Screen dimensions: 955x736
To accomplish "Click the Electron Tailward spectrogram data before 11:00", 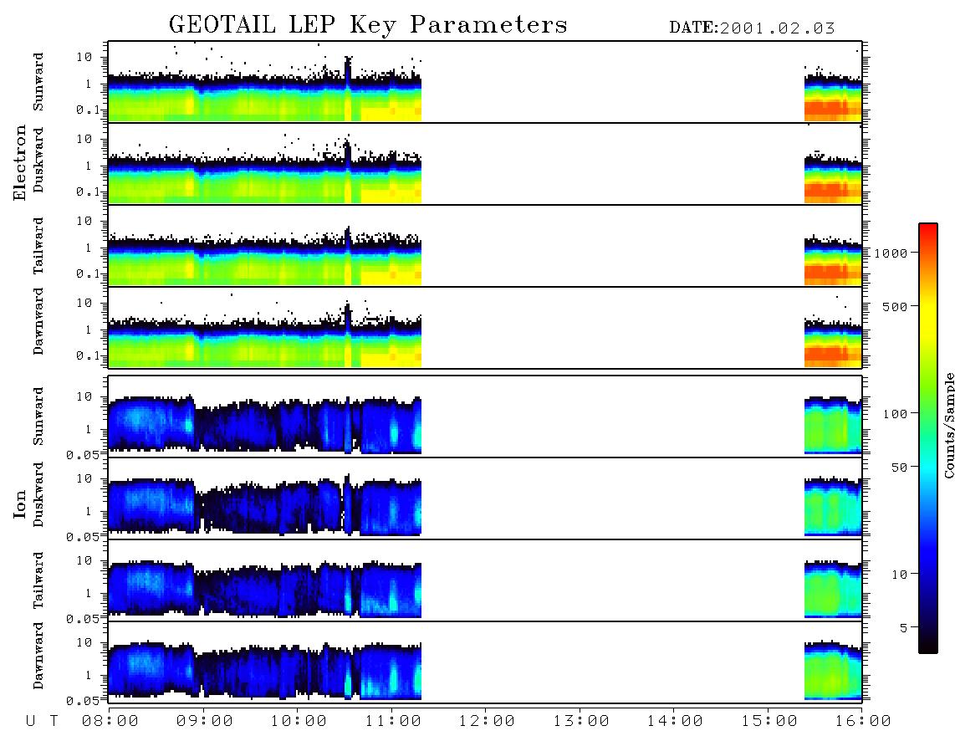I will point(264,262).
